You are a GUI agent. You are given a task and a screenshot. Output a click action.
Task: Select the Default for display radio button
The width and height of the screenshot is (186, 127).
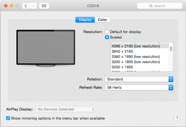(x=107, y=32)
